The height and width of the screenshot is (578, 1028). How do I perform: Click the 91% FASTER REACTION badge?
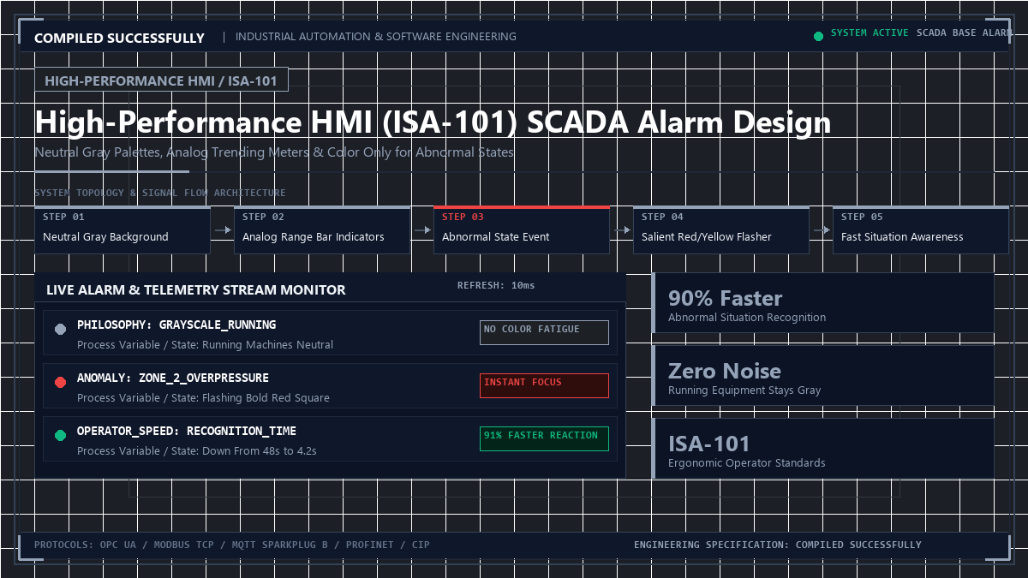point(544,438)
